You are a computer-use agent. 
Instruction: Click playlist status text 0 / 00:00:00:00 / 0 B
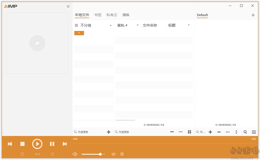tap(226, 125)
